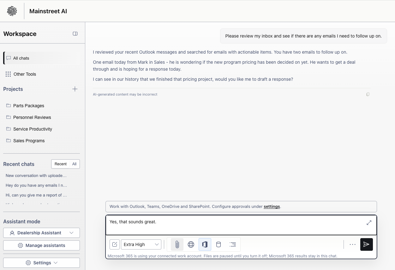
Task: Click the Service Productivity folder icon
Action: [9, 129]
